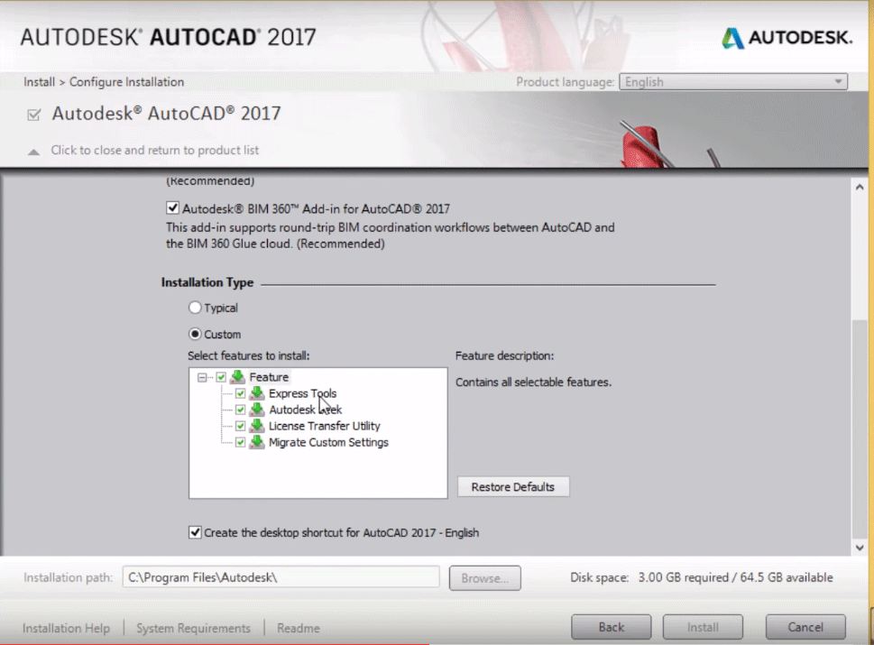The width and height of the screenshot is (874, 645).
Task: Select the Custom installation radio button
Action: pos(195,335)
